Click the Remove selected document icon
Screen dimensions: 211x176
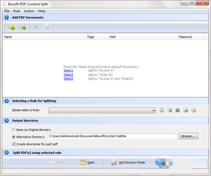(35, 27)
